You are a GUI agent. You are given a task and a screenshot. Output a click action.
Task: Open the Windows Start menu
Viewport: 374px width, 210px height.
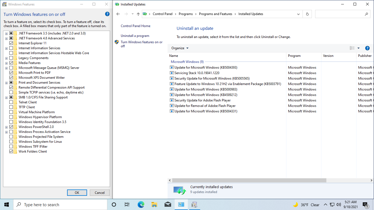point(7,205)
